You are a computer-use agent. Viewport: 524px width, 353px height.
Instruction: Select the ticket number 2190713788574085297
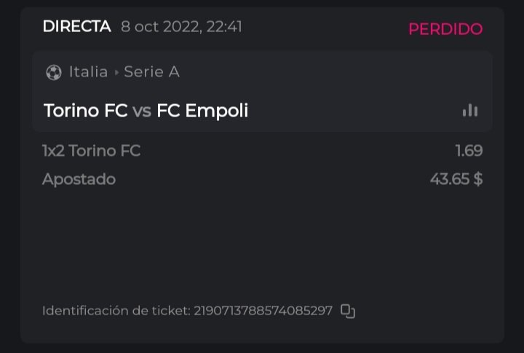click(x=263, y=311)
